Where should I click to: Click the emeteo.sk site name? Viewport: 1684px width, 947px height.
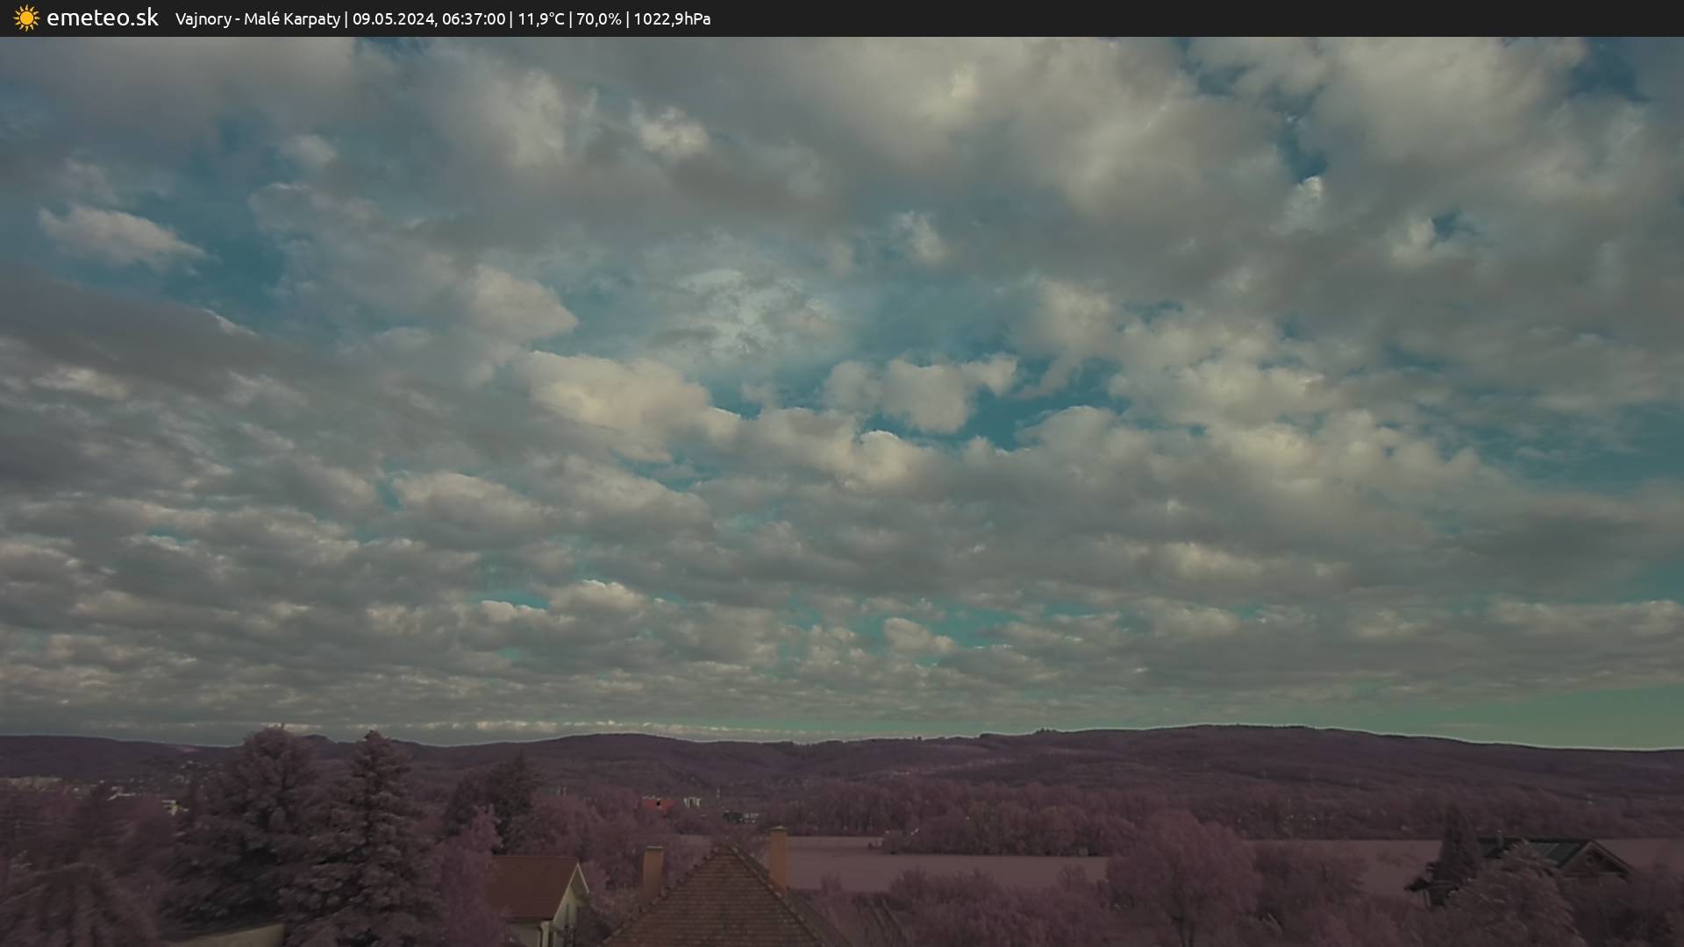pos(102,18)
